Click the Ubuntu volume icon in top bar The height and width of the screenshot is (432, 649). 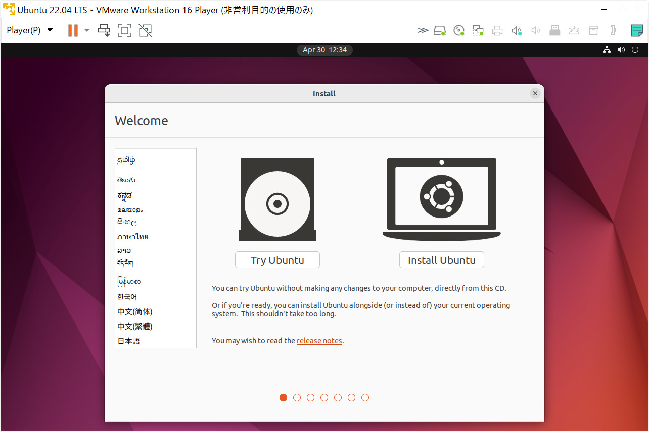point(621,50)
